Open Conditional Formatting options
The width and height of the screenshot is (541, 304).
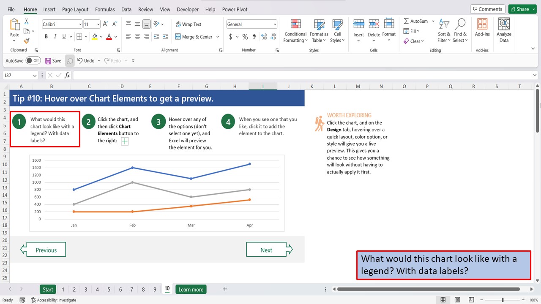[x=295, y=30]
